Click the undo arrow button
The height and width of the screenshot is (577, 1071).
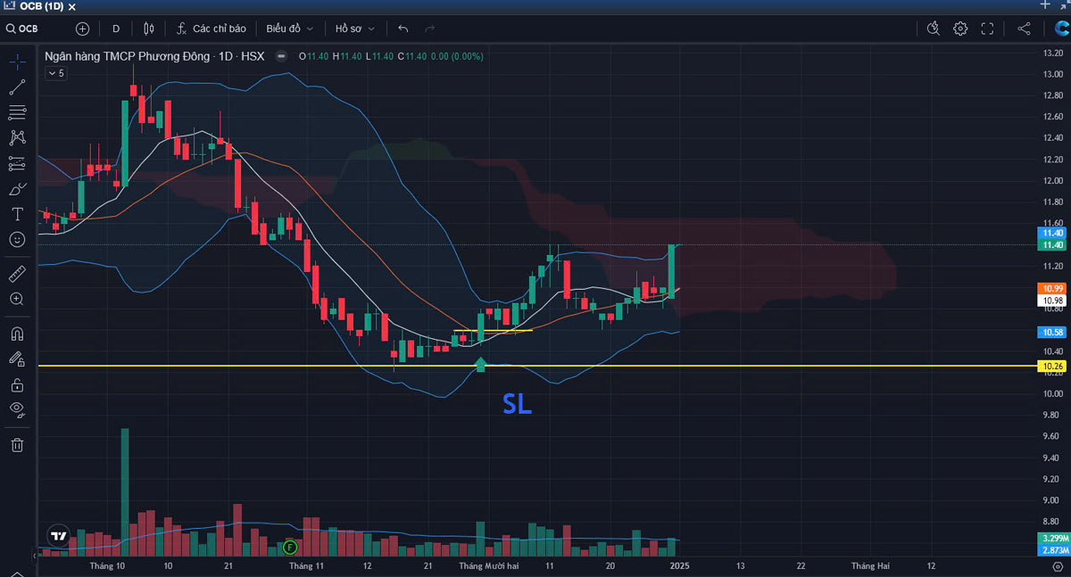click(x=403, y=29)
